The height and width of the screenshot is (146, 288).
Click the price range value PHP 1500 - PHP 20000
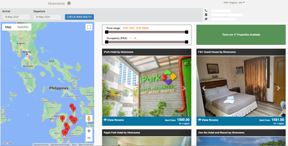pyautogui.click(x=136, y=28)
